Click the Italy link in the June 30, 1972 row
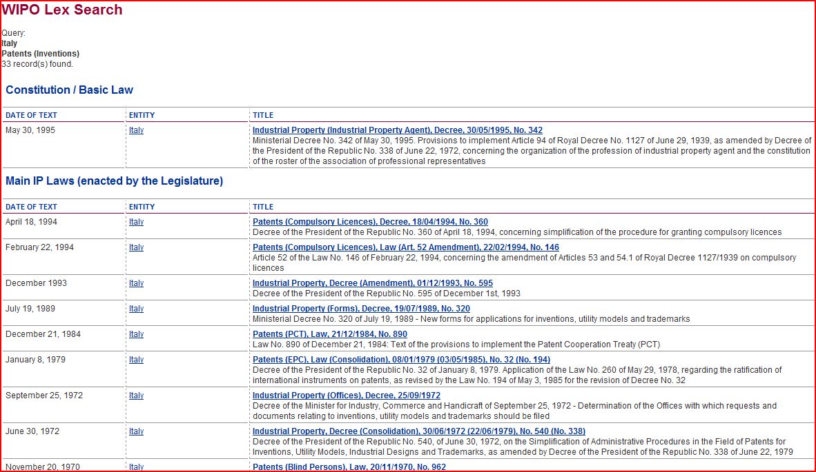The width and height of the screenshot is (816, 472). (137, 431)
